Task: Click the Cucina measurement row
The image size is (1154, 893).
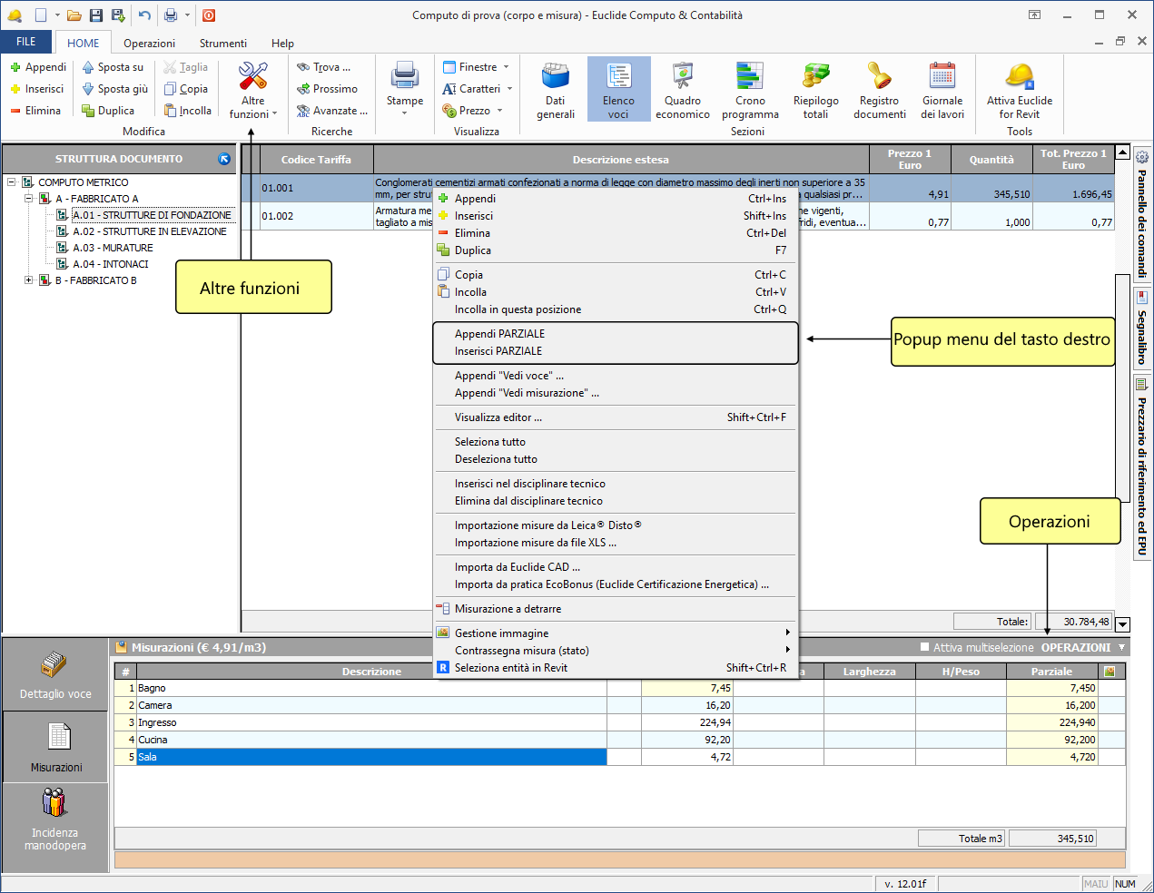Action: point(153,740)
